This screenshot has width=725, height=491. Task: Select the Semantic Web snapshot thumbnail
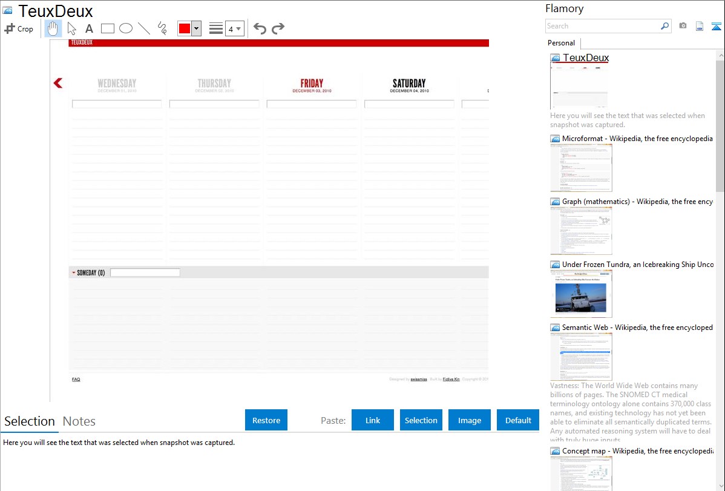coord(581,357)
